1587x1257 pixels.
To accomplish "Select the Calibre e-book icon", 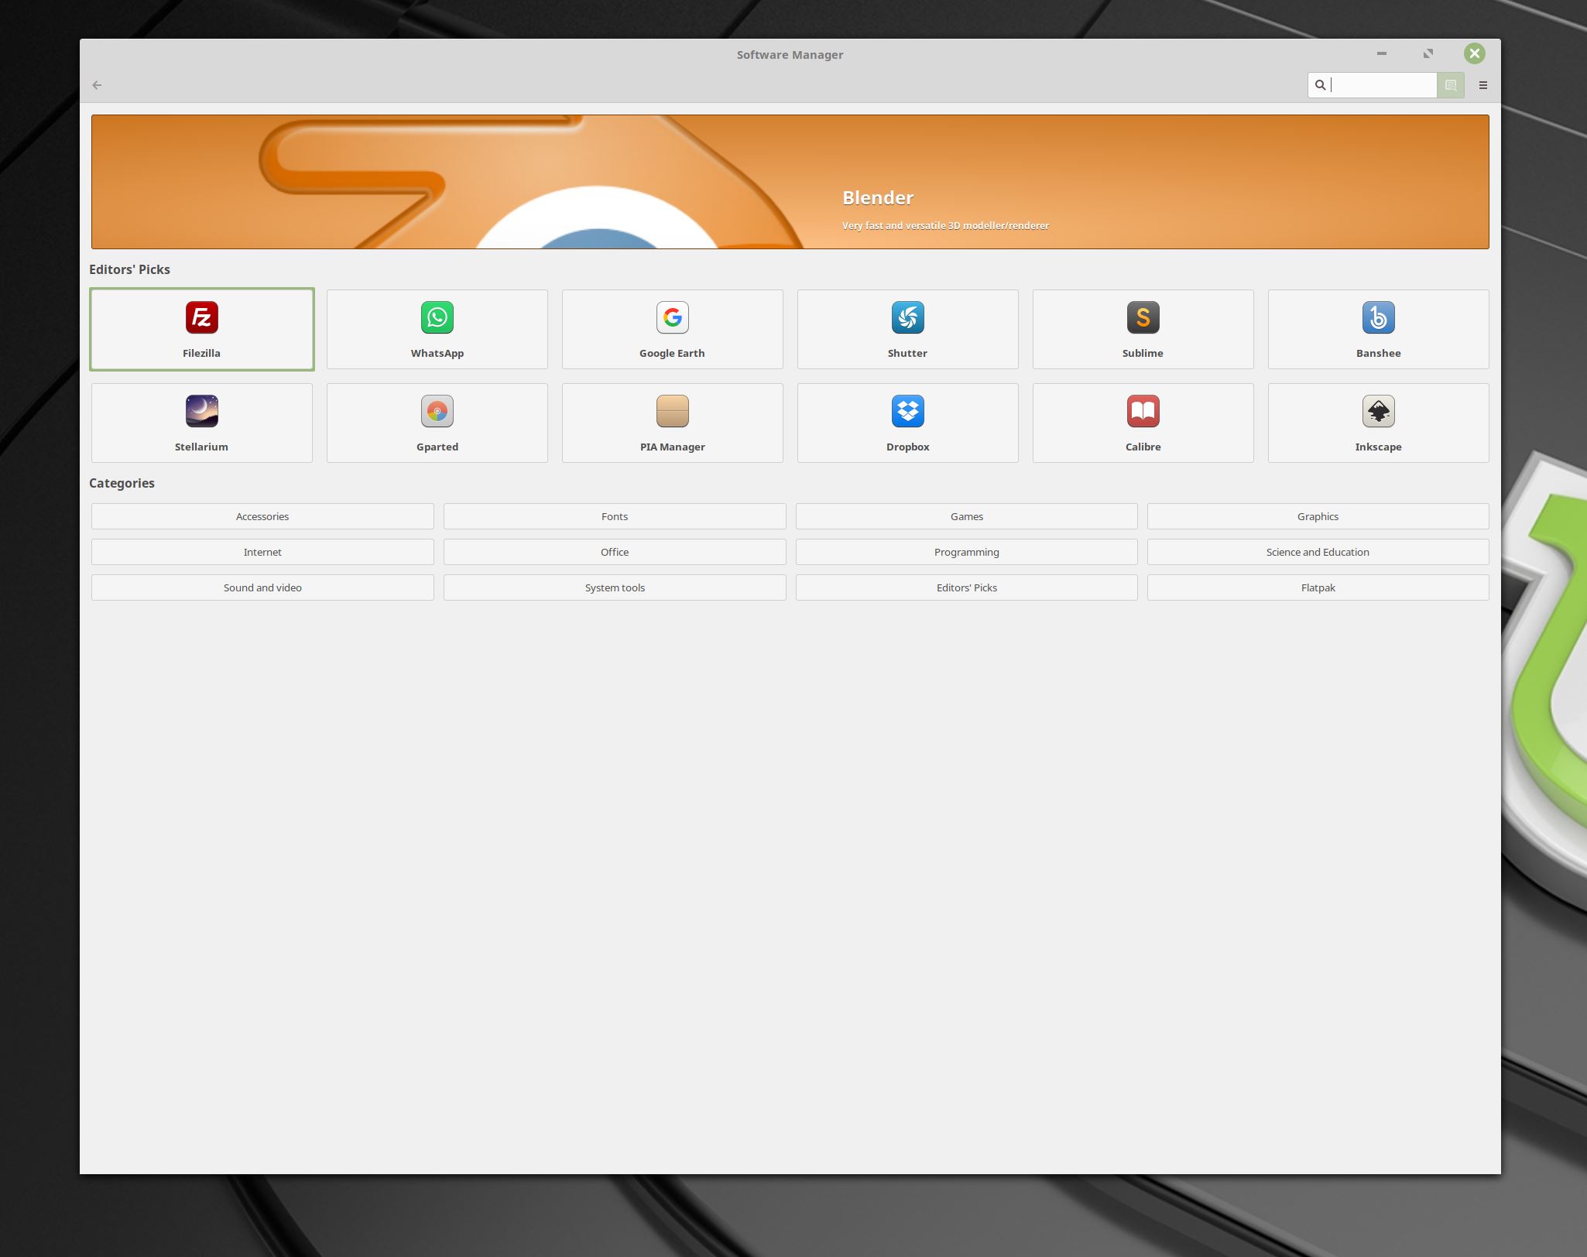I will click(x=1143, y=412).
